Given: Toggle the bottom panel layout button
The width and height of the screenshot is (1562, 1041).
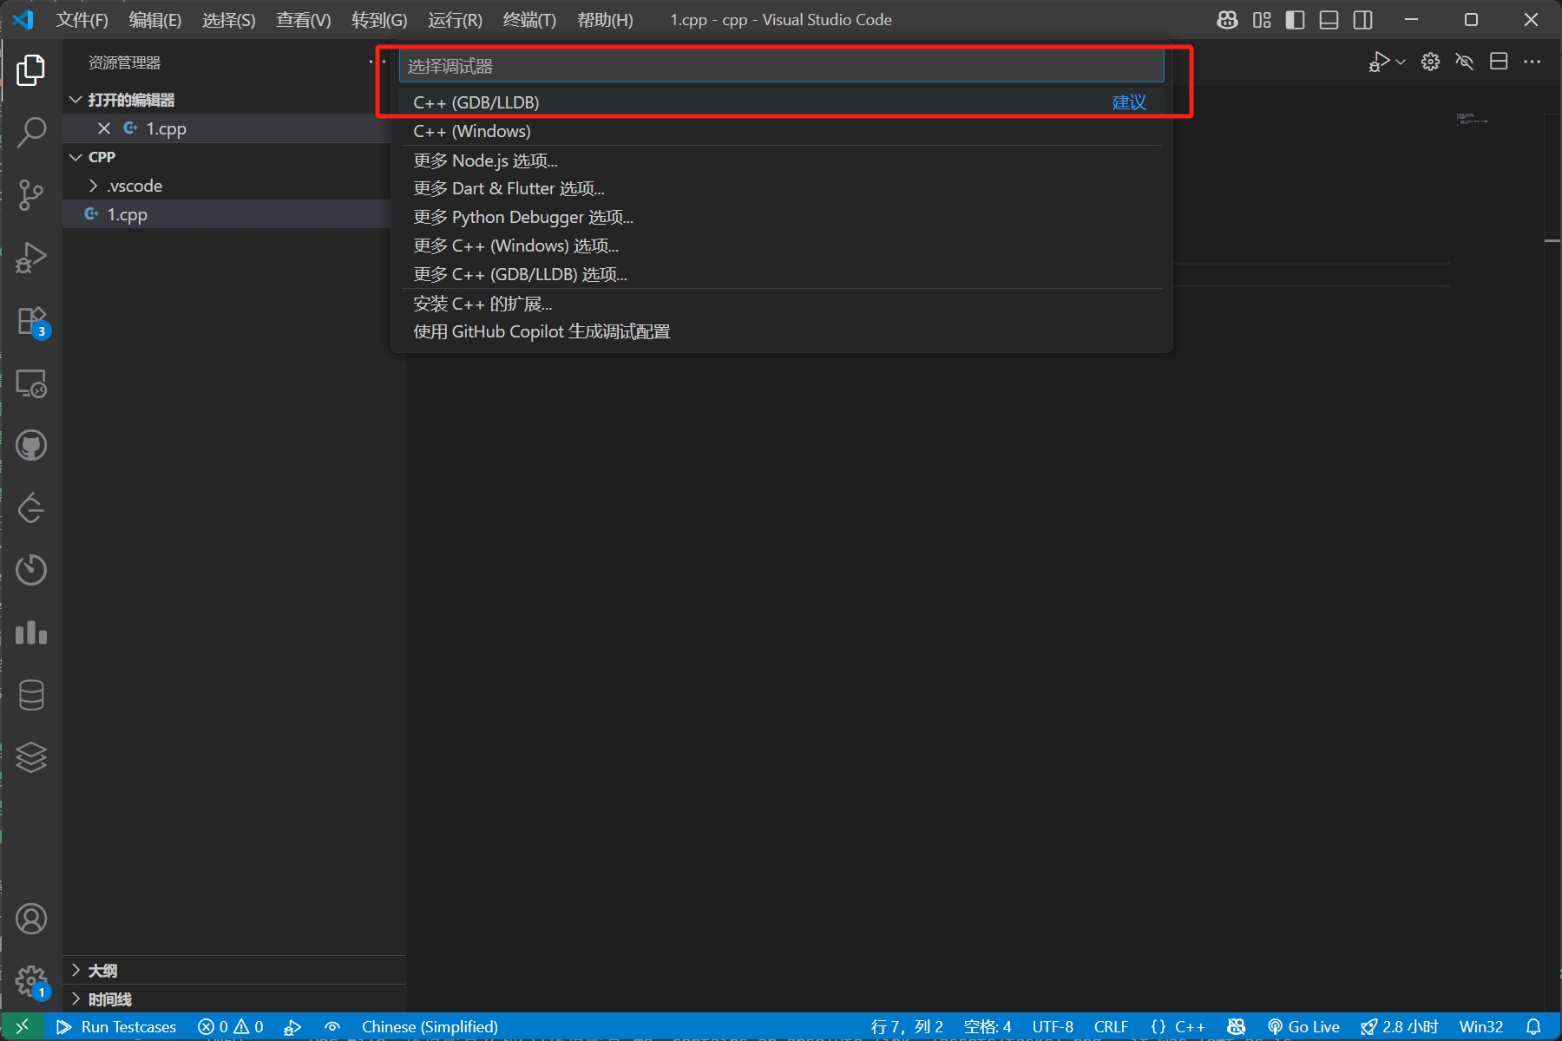Looking at the screenshot, I should click(1329, 20).
